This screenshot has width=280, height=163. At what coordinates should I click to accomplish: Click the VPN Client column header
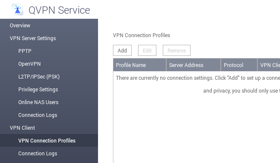click(269, 65)
